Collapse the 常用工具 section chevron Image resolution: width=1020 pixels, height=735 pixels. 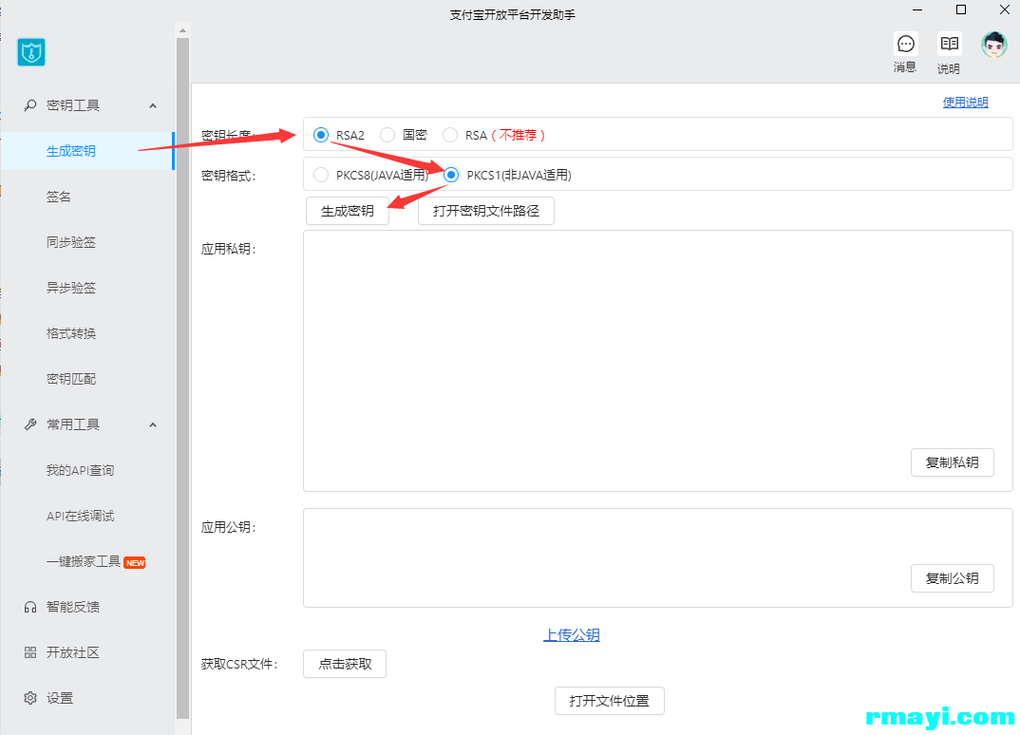tap(153, 424)
